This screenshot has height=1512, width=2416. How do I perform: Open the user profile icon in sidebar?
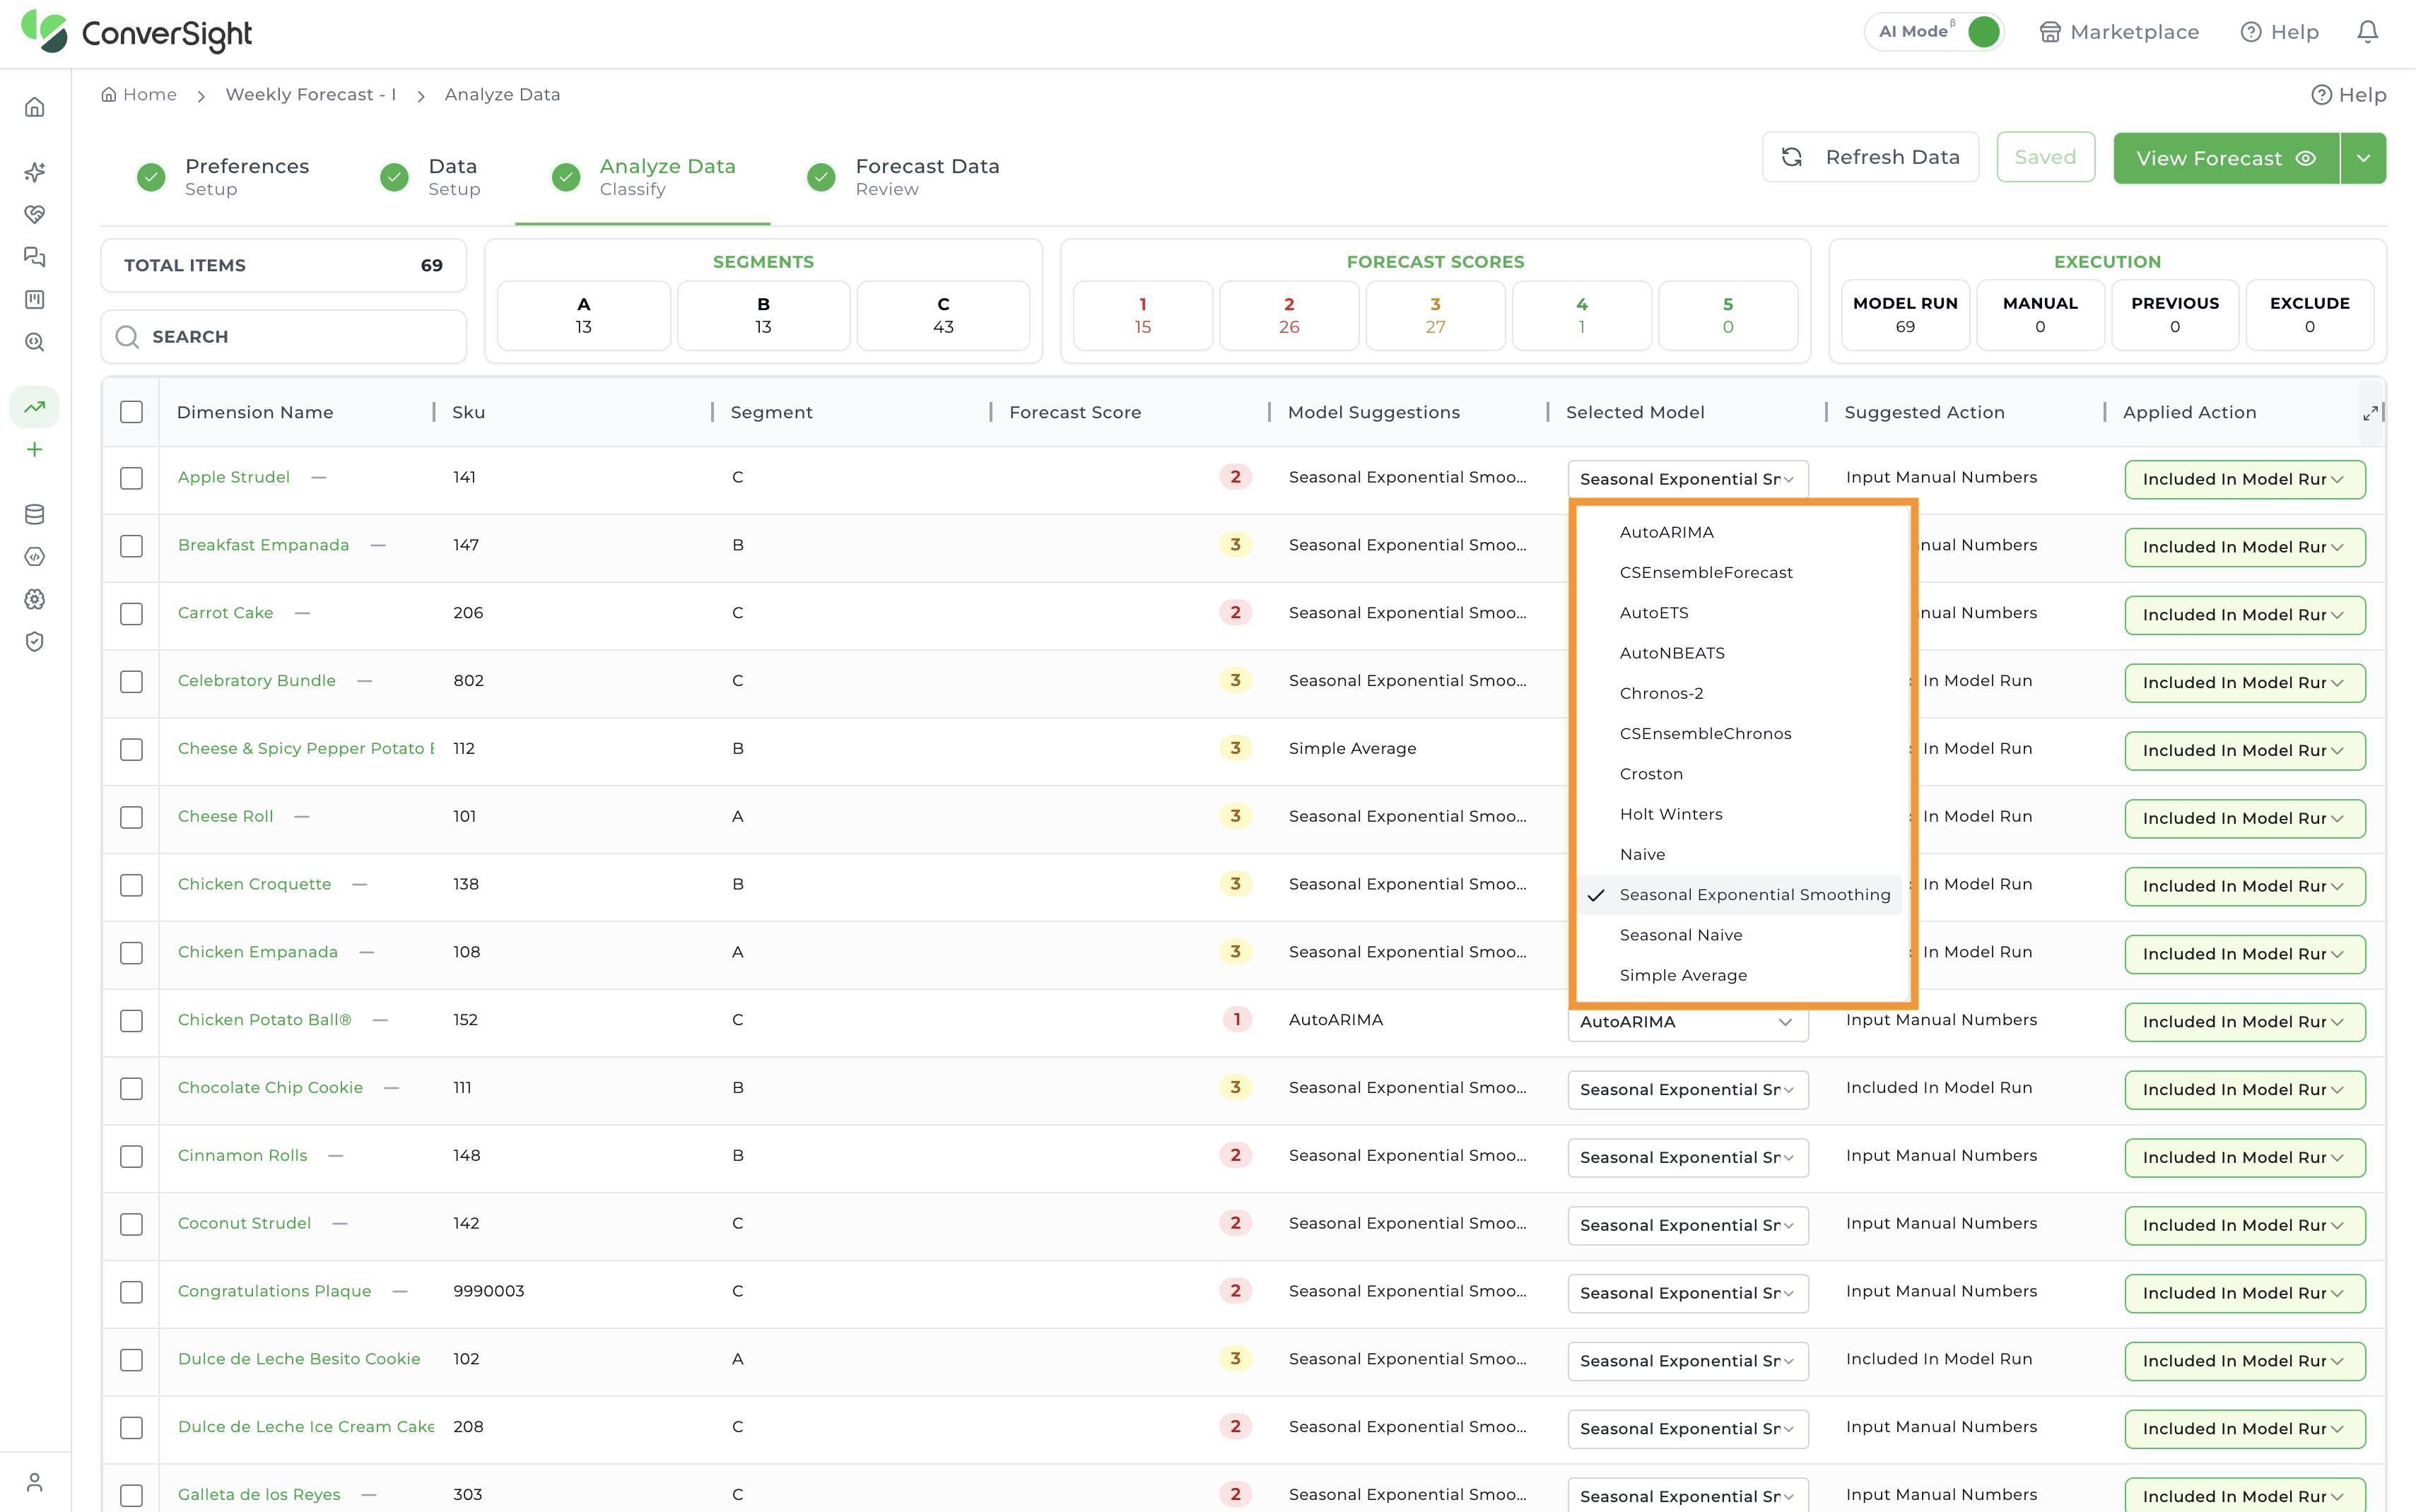click(x=35, y=1481)
